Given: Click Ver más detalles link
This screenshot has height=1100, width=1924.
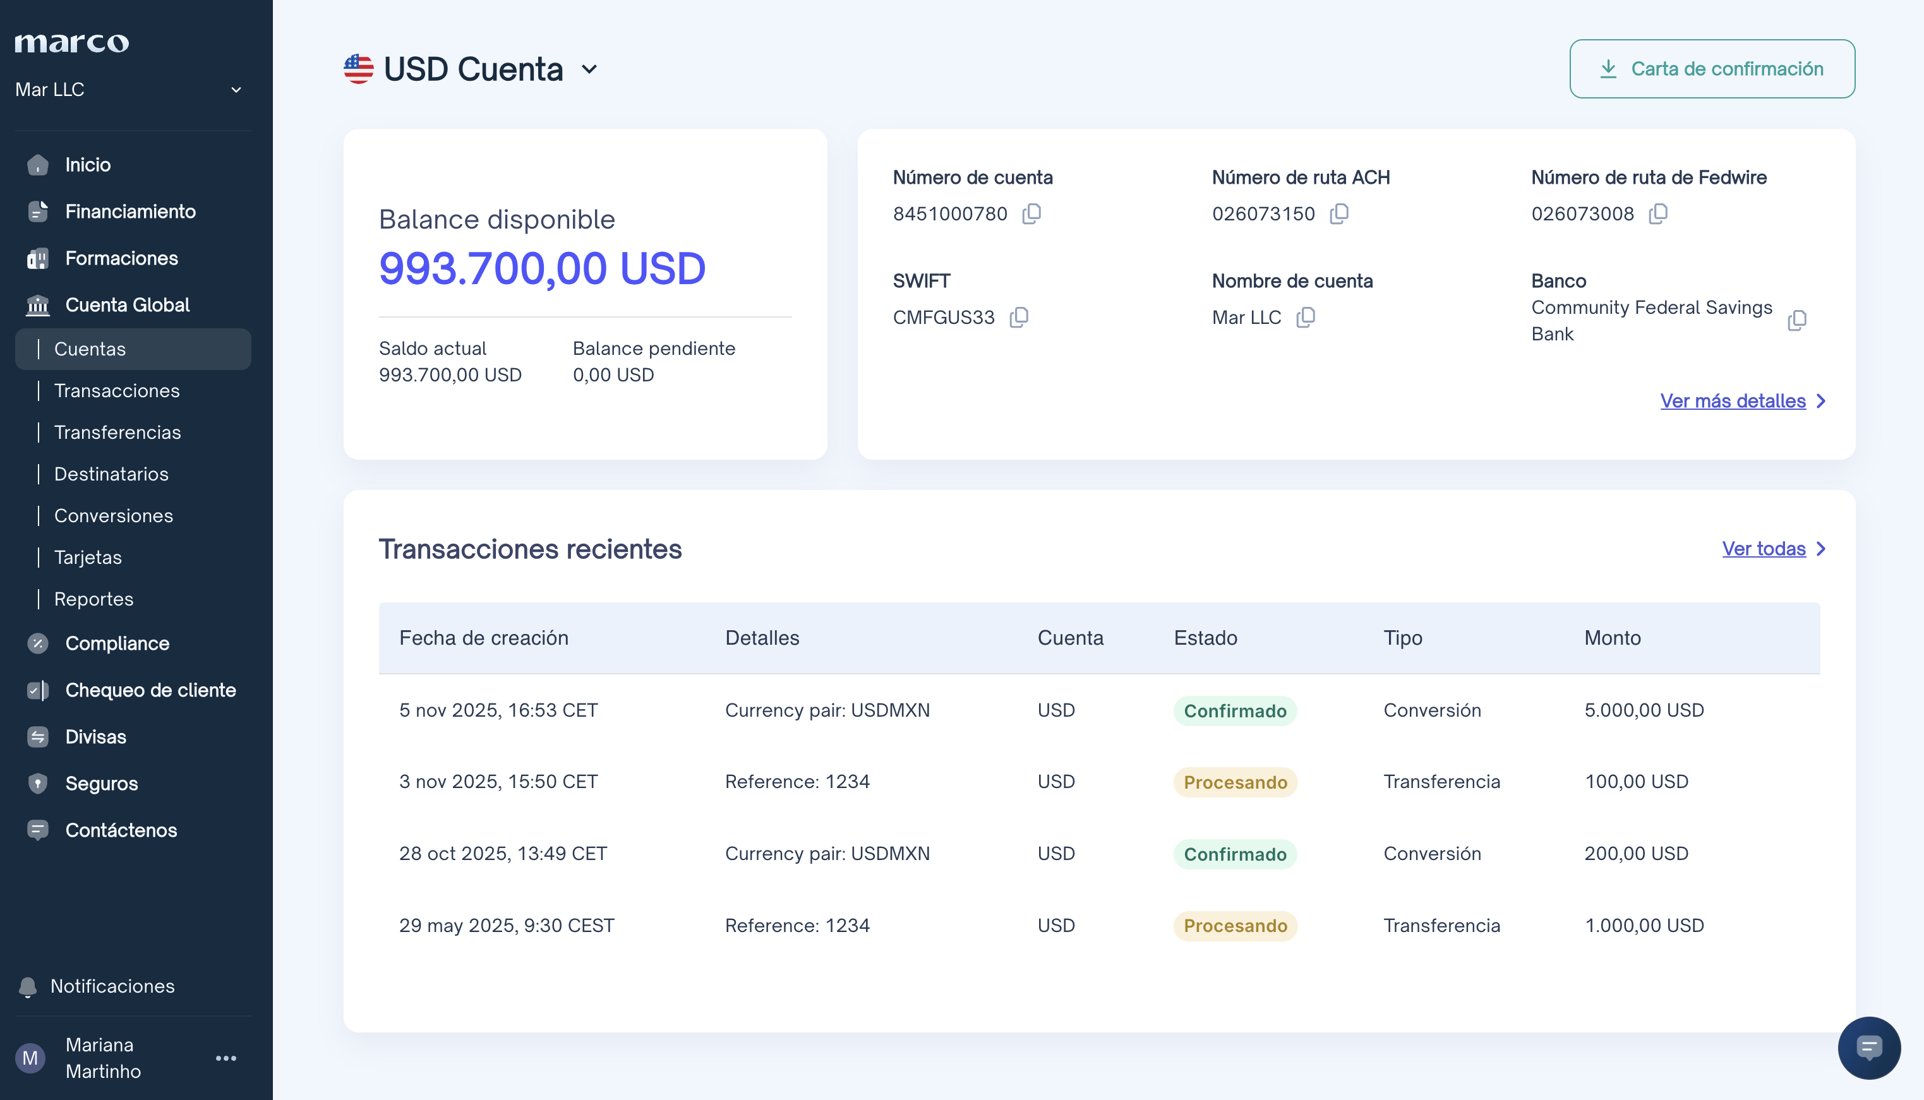Looking at the screenshot, I should pos(1733,401).
